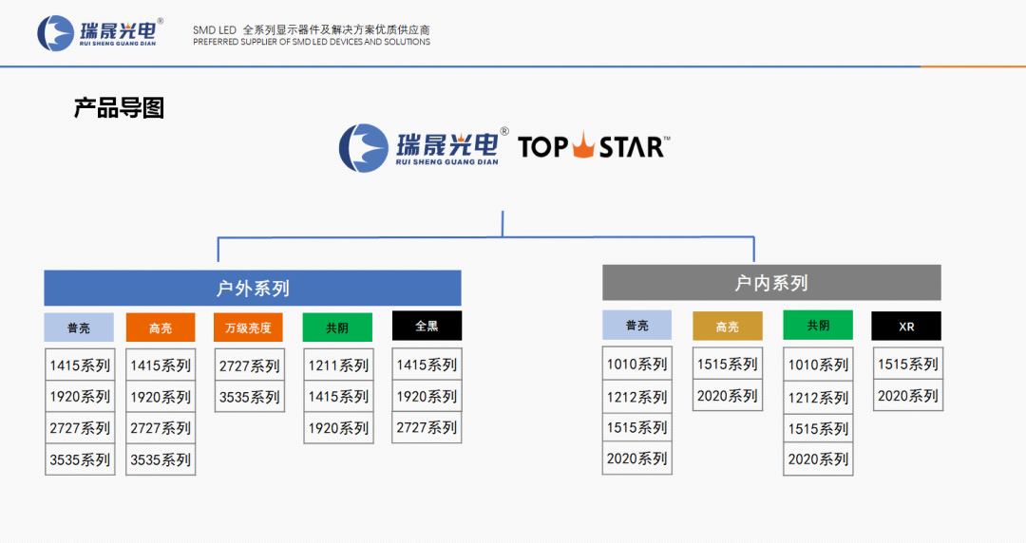The image size is (1026, 543).
Task: Select 2020系列 under indoor 高亮
Action: (x=728, y=395)
